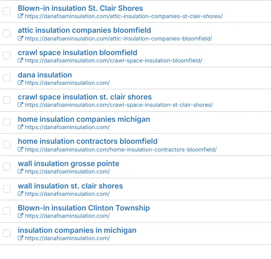Click external link icon beside attic-insulation-companies-bloomfield URL
This screenshot has height=259, width=271.
click(x=20, y=39)
